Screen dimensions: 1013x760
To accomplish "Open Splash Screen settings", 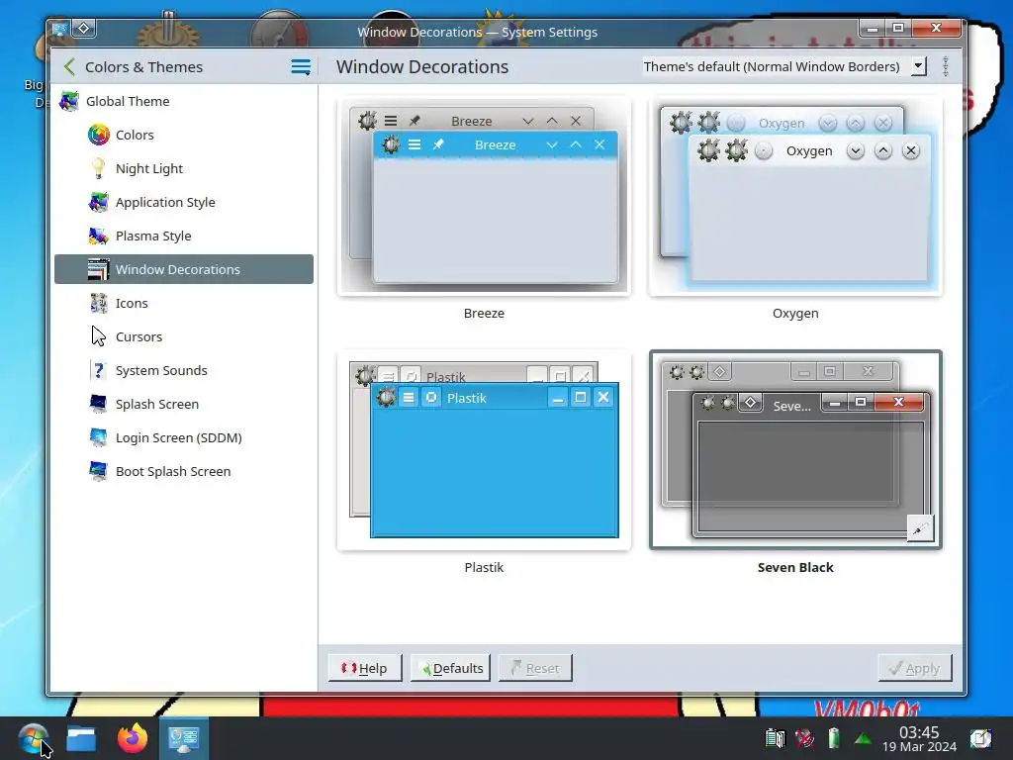I will (184, 404).
